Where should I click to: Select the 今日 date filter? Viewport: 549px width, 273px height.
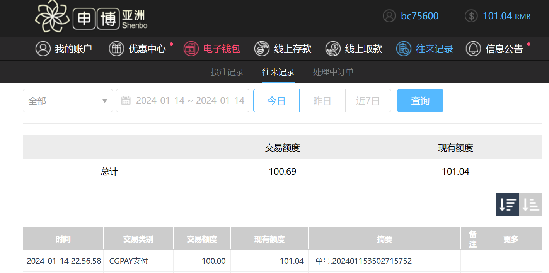point(276,101)
